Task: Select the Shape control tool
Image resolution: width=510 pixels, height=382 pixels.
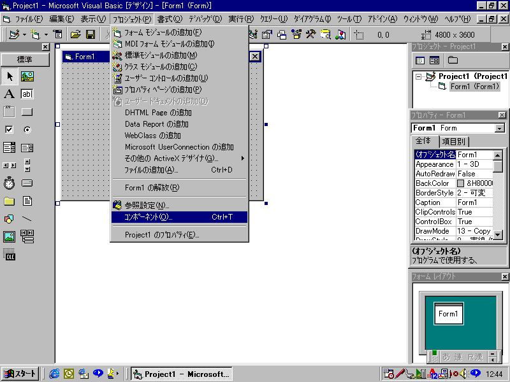Action: pos(10,219)
